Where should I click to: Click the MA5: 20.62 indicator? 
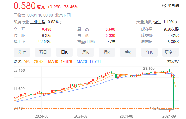[33, 61]
